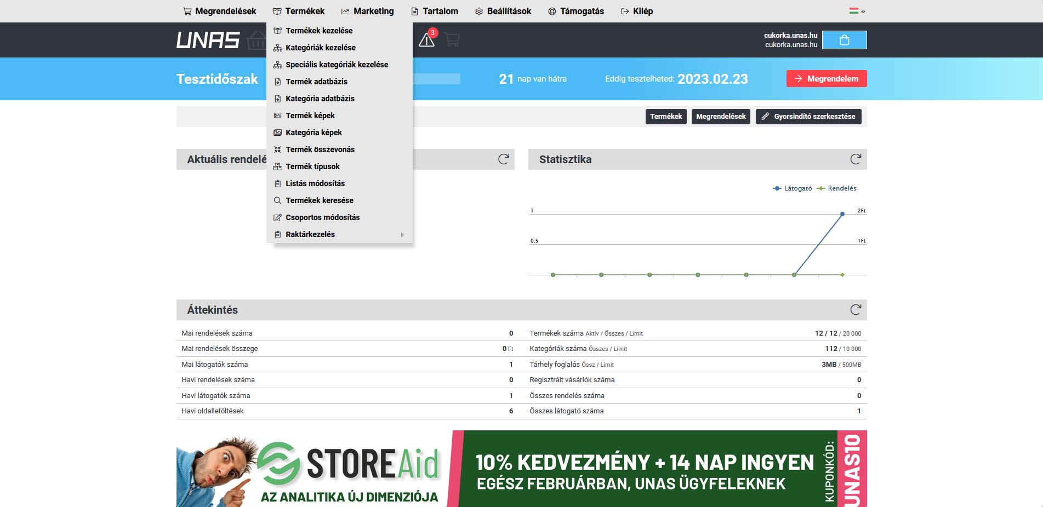
Task: Toggle the Rendelés series in chart legend
Action: 836,188
